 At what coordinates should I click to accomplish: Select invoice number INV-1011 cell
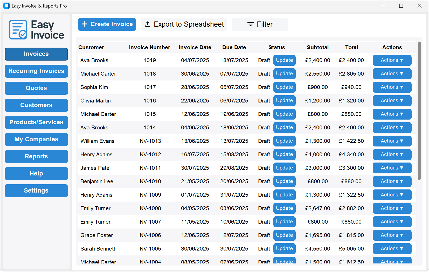(150, 168)
